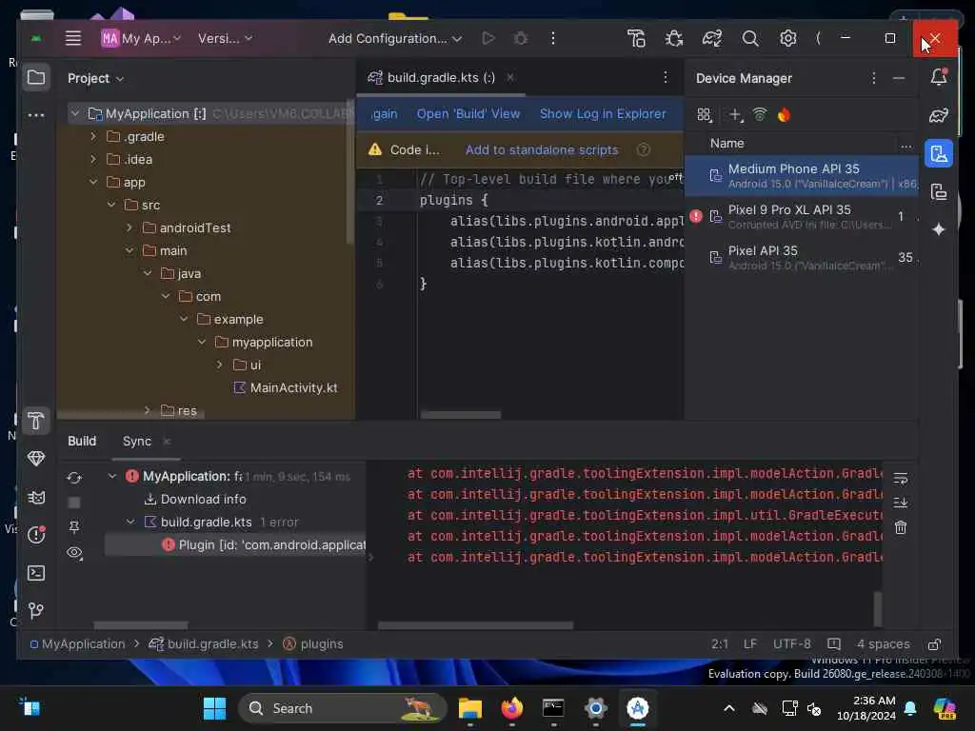Viewport: 975px width, 731px height.
Task: Switch to the Build tab
Action: pos(82,441)
